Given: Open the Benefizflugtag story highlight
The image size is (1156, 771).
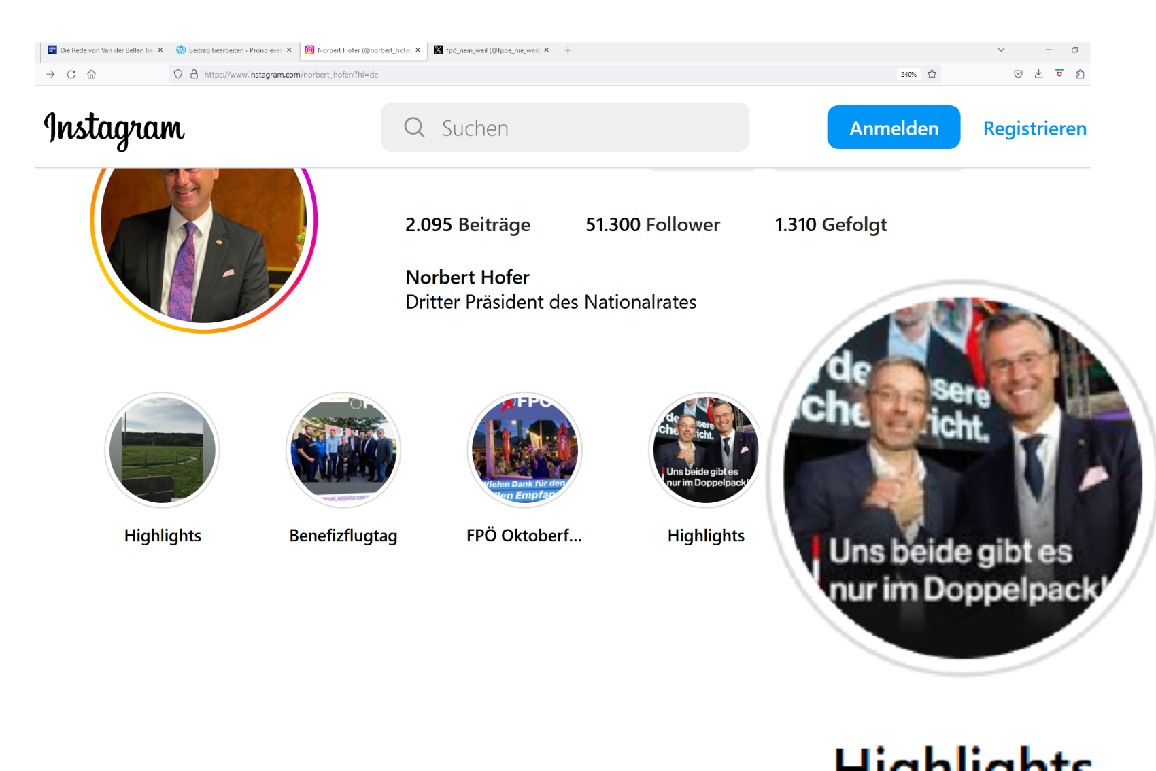Looking at the screenshot, I should (x=343, y=450).
